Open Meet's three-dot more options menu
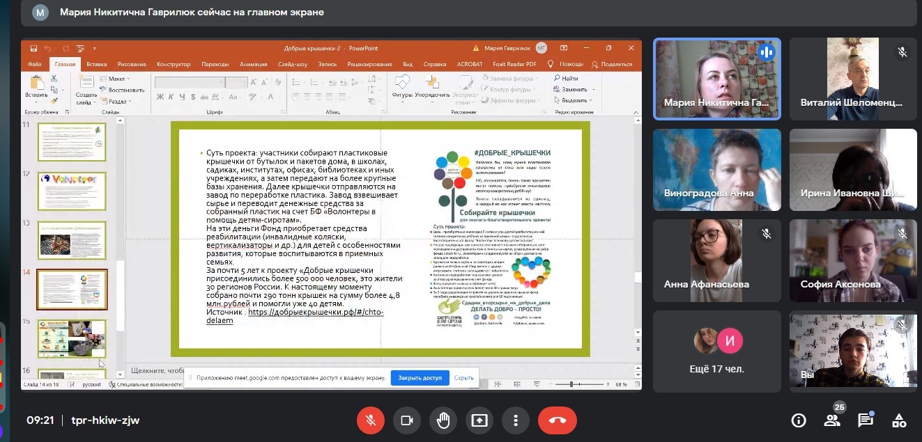 pos(516,420)
